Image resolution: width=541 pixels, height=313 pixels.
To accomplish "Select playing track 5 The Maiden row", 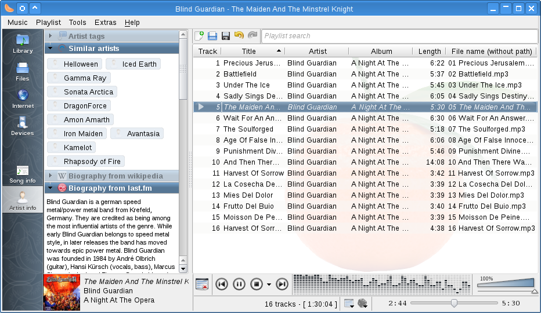I will [x=365, y=107].
